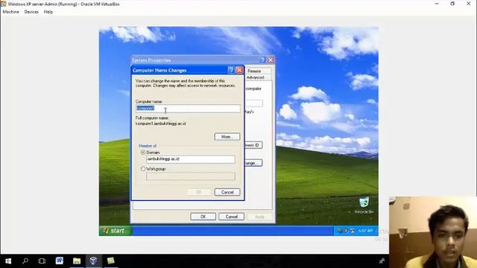The width and height of the screenshot is (477, 268).
Task: Close the System Properties window
Action: (x=271, y=60)
